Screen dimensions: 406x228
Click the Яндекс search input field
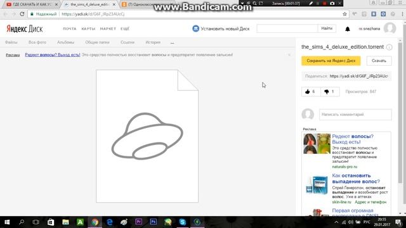point(287,28)
